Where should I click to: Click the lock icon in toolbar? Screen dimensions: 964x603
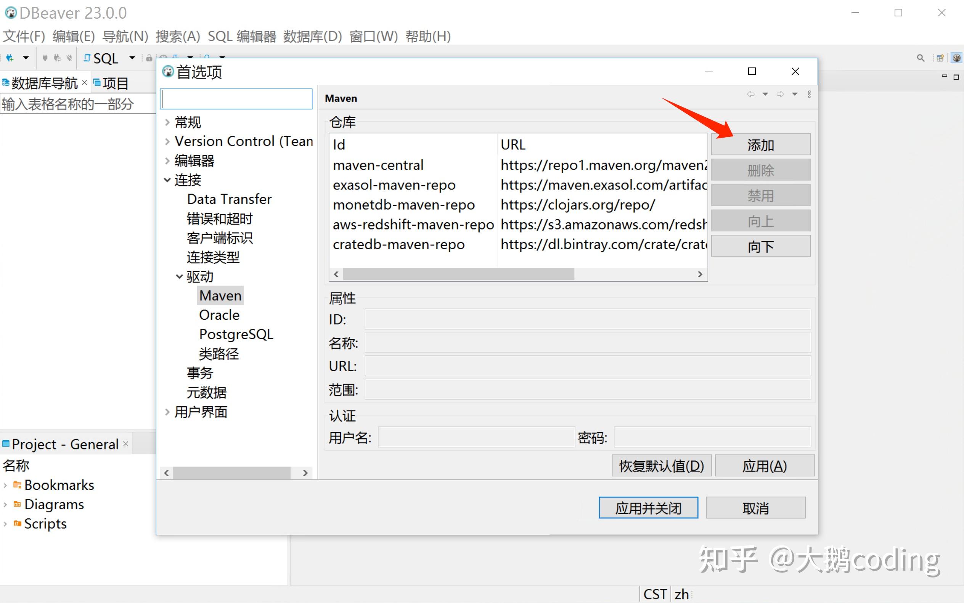click(149, 58)
